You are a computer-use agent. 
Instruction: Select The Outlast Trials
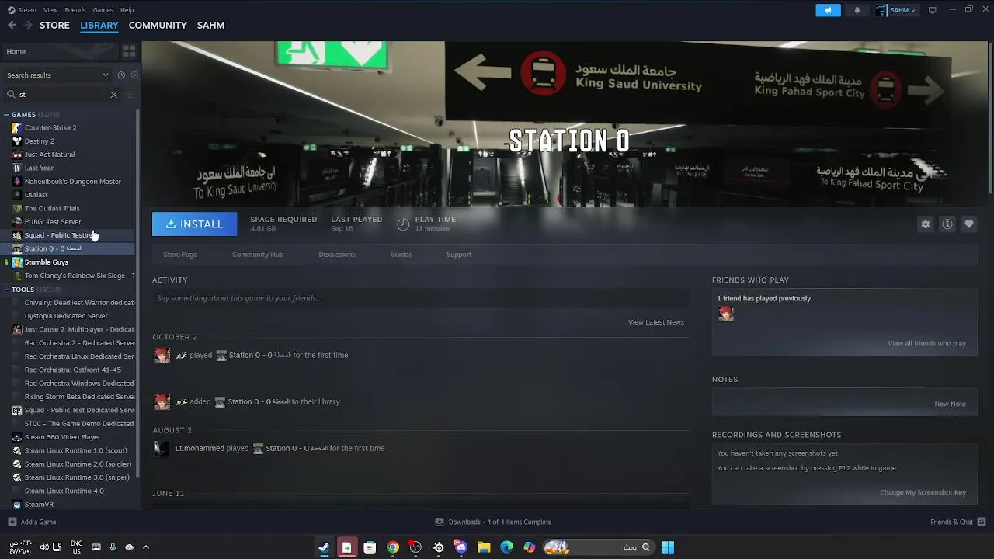(52, 208)
